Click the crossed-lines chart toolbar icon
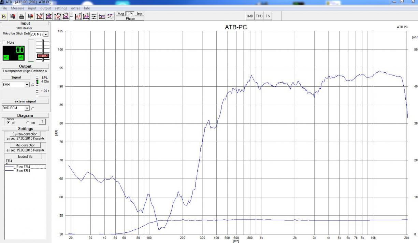The width and height of the screenshot is (418, 243). pos(102,16)
